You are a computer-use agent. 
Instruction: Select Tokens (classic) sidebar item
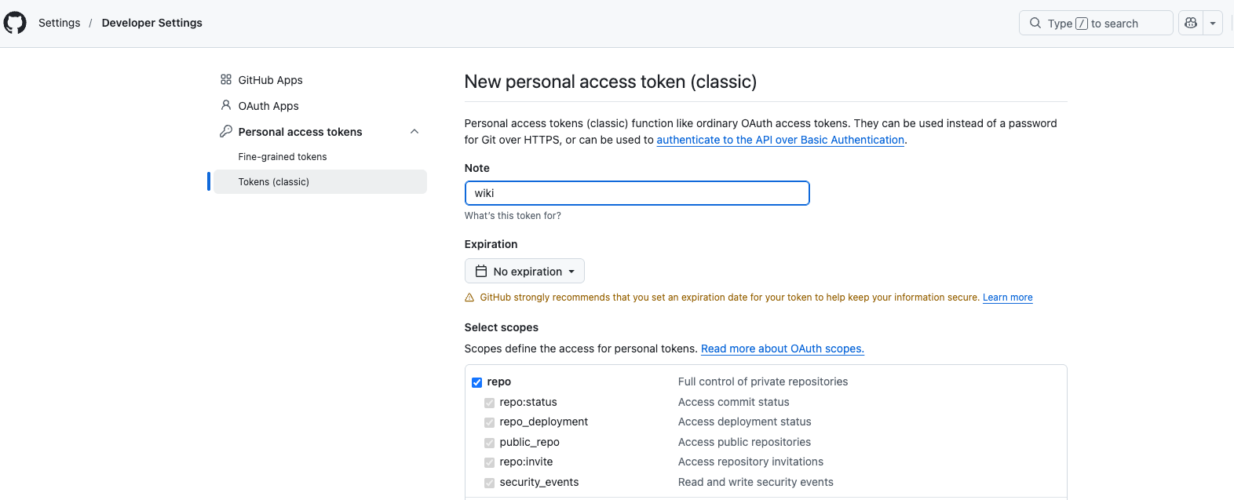tap(320, 181)
